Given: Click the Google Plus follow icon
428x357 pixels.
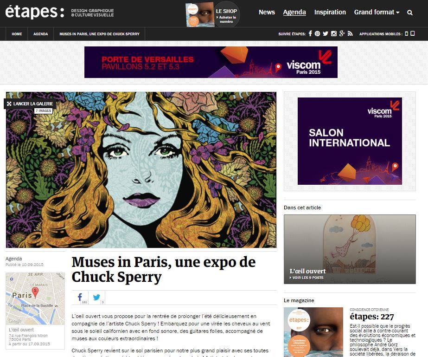Looking at the screenshot, I should [342, 33].
